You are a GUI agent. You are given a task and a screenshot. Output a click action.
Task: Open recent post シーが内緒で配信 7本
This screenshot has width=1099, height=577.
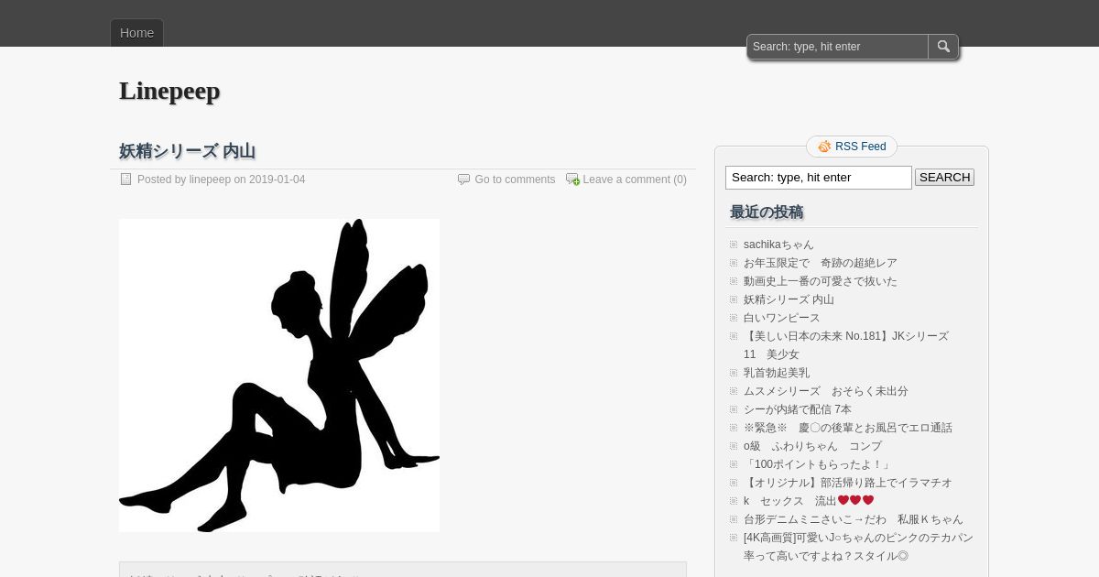798,409
